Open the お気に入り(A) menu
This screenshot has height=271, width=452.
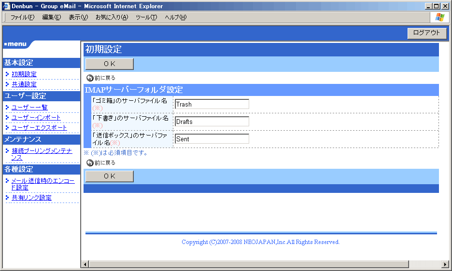(x=112, y=17)
